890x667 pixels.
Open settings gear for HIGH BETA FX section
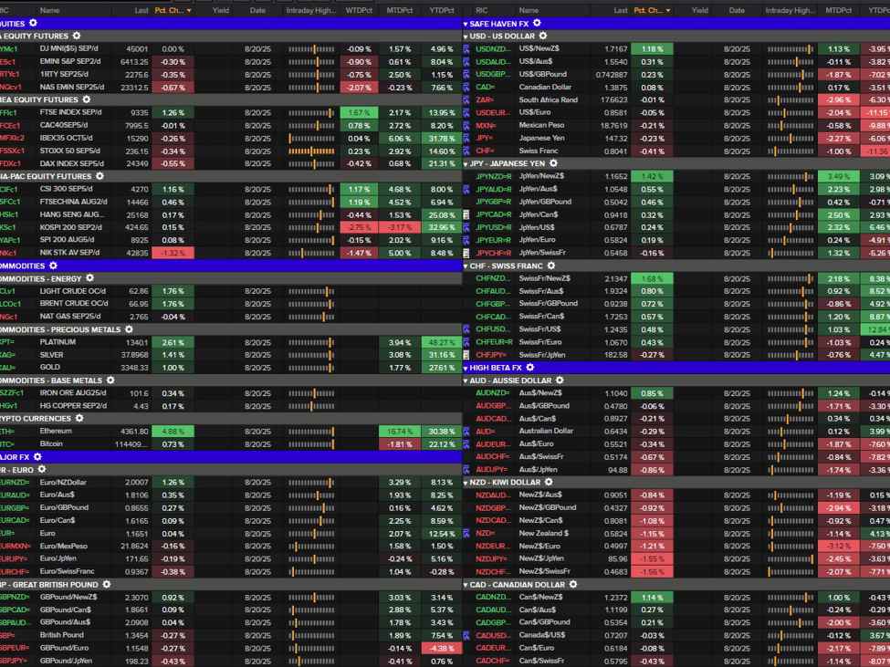(x=530, y=368)
